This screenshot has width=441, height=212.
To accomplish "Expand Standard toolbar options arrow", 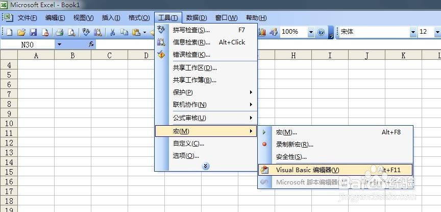I will pos(331,32).
